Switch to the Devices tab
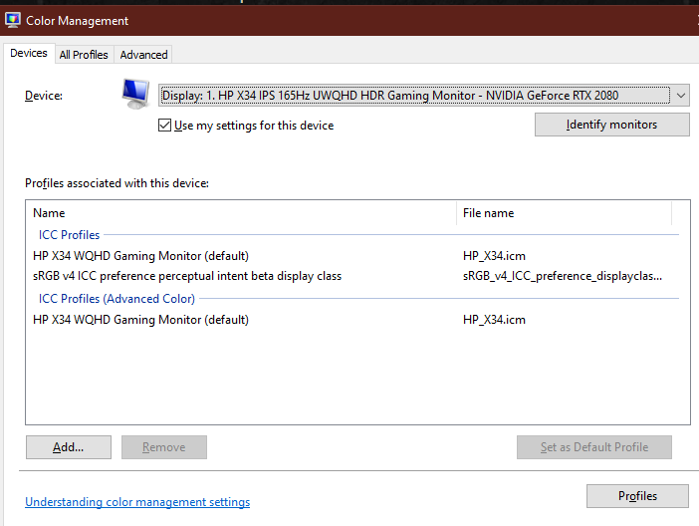Viewport: 699px width, 526px height. 28,54
